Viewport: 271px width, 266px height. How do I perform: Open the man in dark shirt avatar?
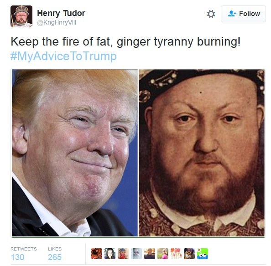click(x=150, y=254)
